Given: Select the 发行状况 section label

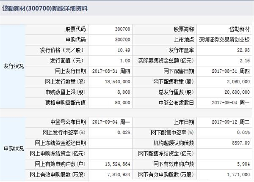Looking at the screenshot, I should click(x=14, y=65).
